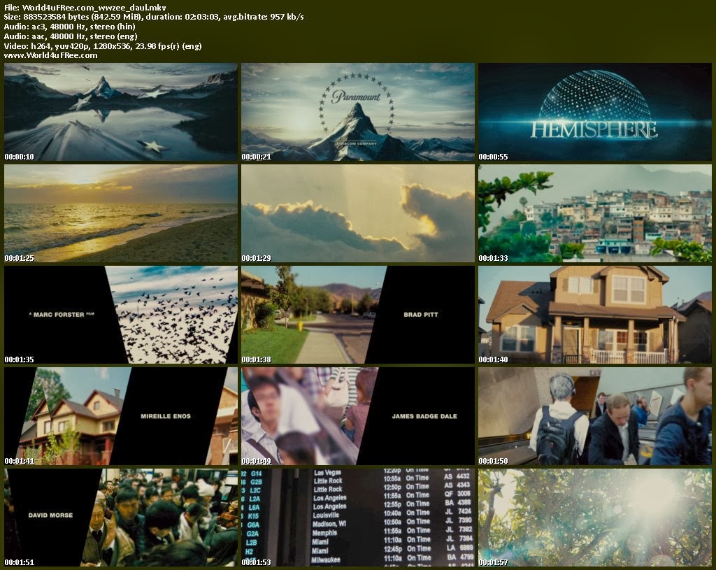
Task: Click the 'JAMES BADGE DALE' credit text
Action: click(x=424, y=416)
